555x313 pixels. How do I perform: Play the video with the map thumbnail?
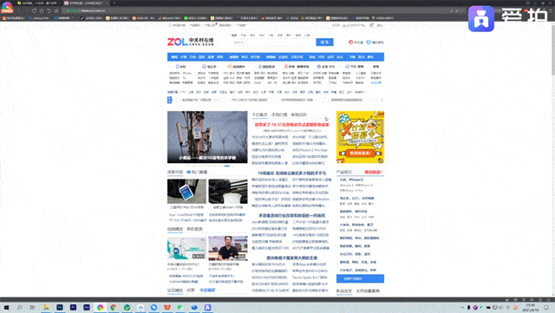click(186, 248)
